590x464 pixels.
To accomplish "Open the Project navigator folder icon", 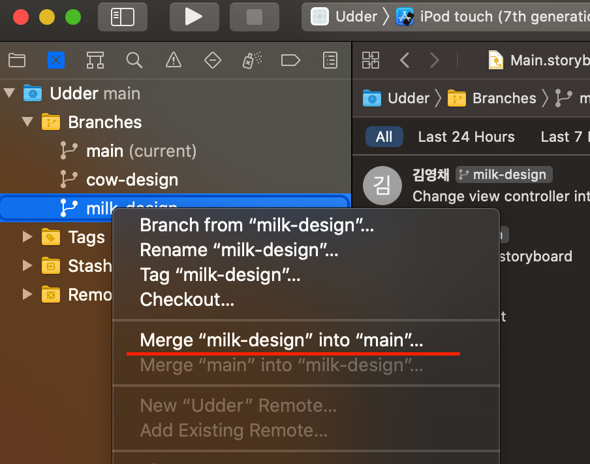I will tap(17, 60).
